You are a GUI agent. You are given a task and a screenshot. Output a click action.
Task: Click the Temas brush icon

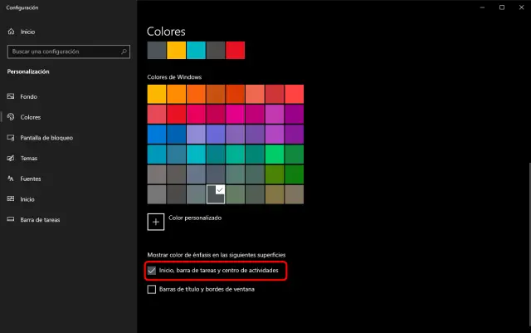pos(10,158)
